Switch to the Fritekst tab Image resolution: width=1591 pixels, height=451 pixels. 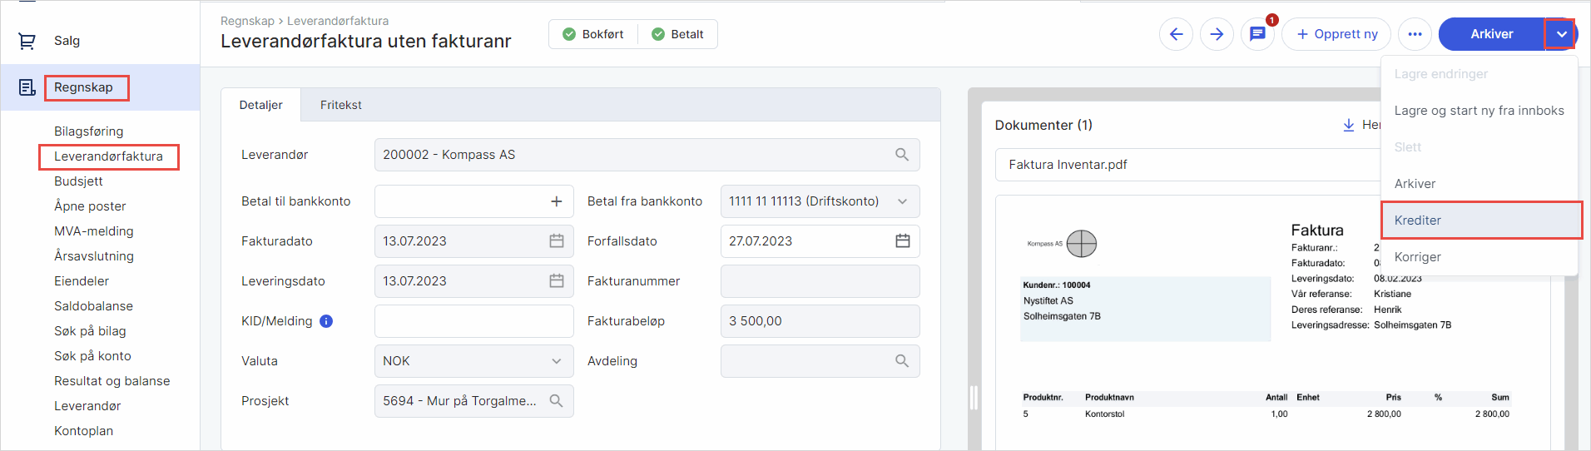point(340,105)
